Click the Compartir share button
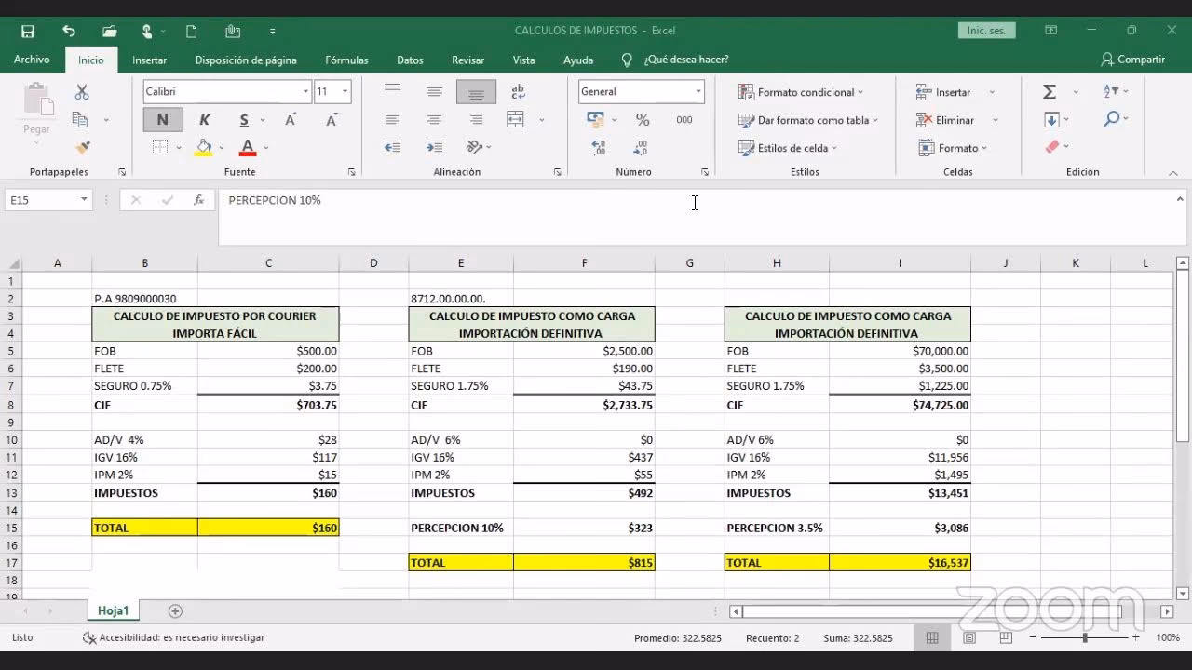This screenshot has width=1192, height=670. click(1132, 60)
